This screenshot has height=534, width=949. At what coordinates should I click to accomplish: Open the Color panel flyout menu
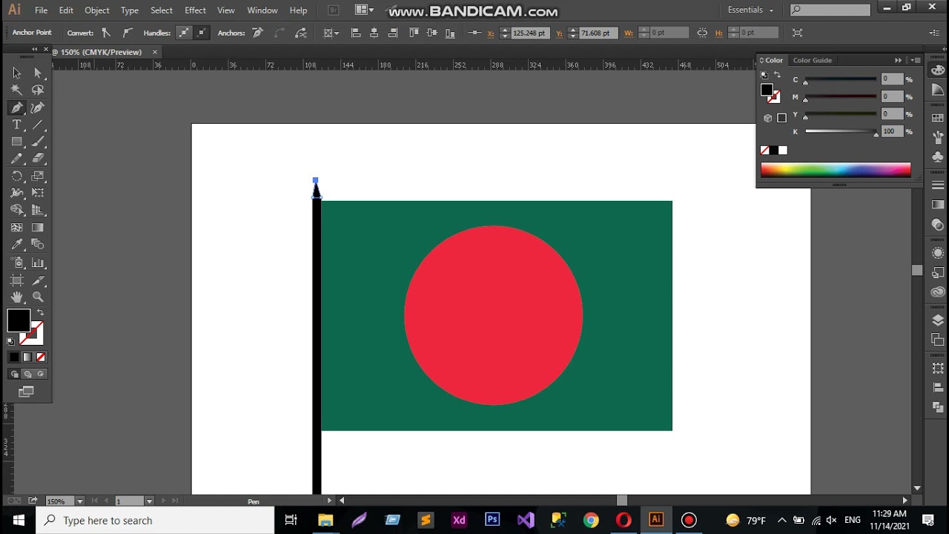click(x=916, y=60)
